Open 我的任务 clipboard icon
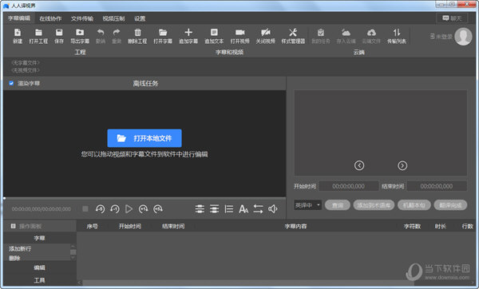479x289 pixels. (x=320, y=36)
